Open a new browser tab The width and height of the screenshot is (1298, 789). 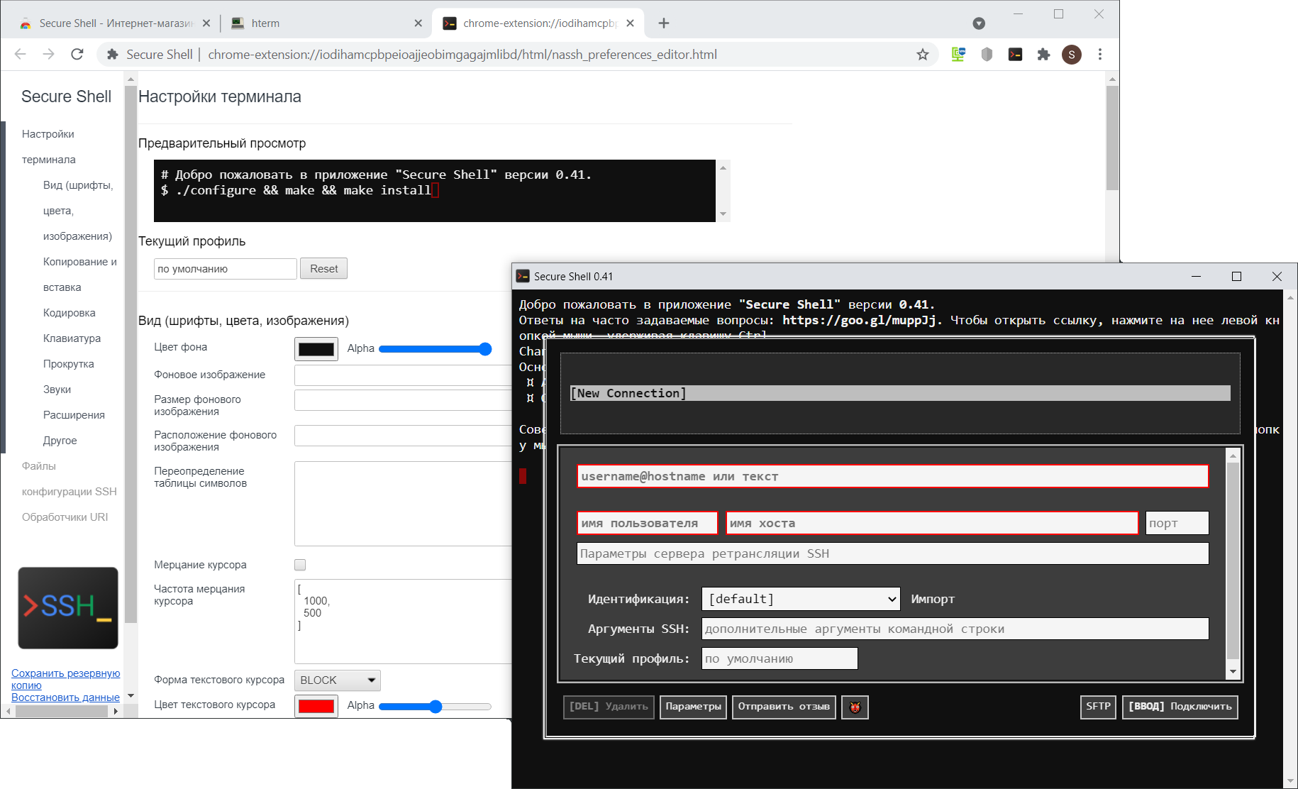664,23
